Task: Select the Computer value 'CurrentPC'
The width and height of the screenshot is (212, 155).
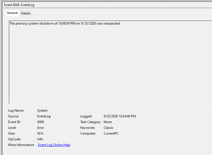Action: click(x=111, y=133)
